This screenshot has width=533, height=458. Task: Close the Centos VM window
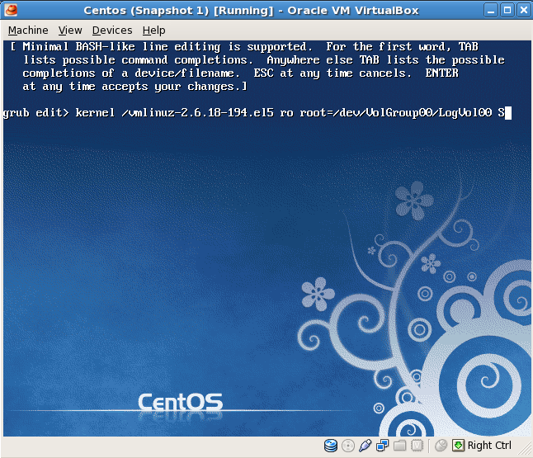[x=522, y=10]
